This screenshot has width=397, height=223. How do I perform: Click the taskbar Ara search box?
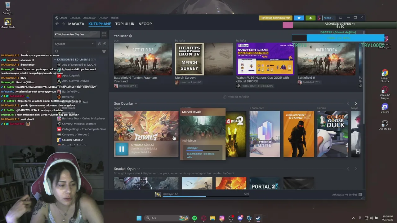(167, 218)
